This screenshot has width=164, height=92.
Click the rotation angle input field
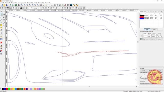coord(29,8)
